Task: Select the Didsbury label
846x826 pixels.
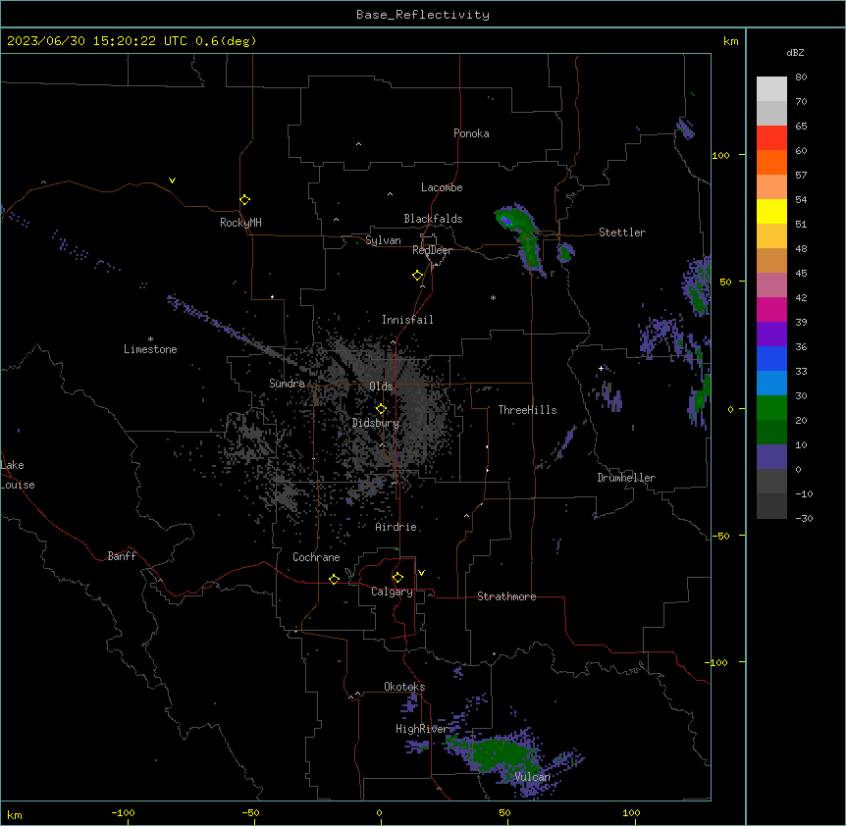Action: pos(376,423)
